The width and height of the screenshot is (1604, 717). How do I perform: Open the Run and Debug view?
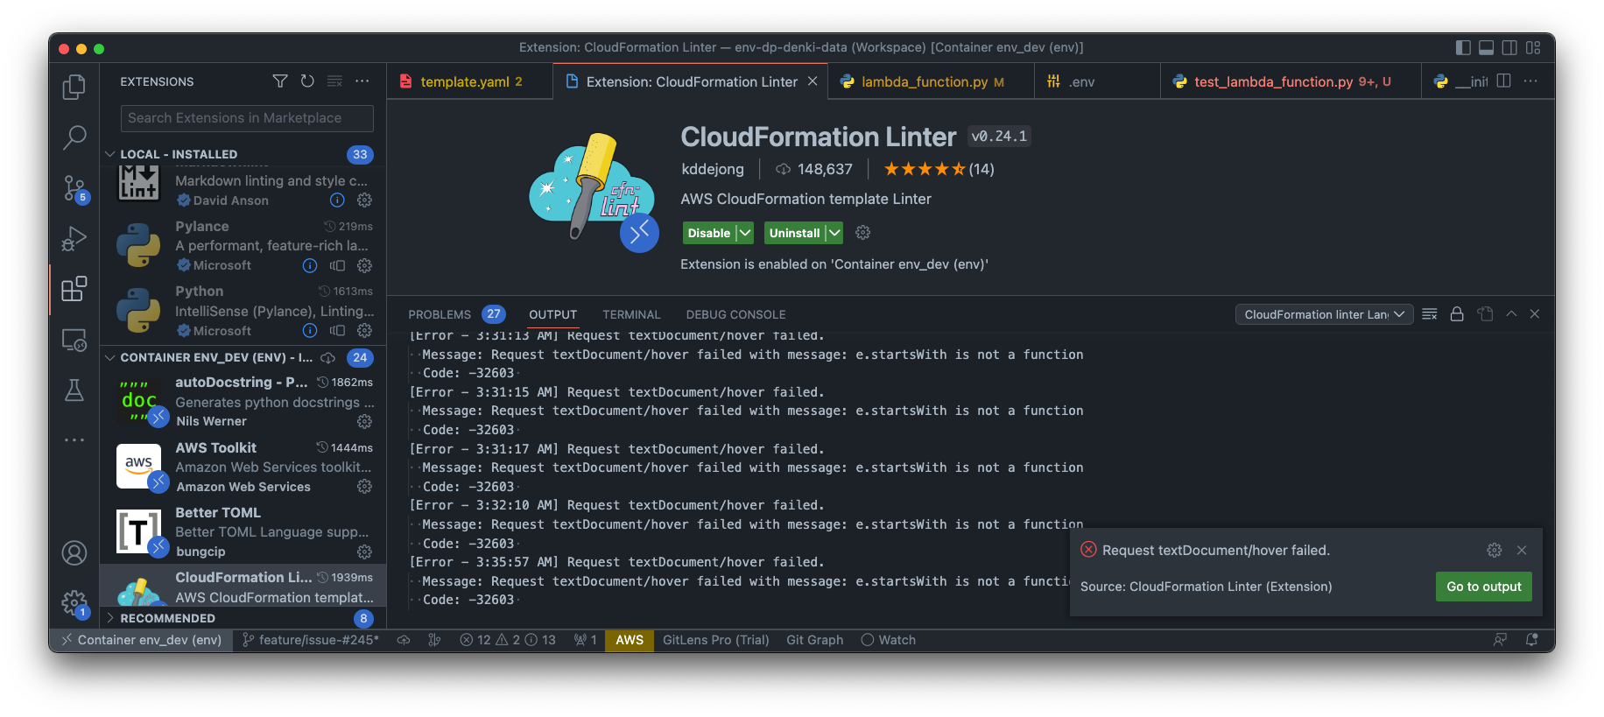74,238
